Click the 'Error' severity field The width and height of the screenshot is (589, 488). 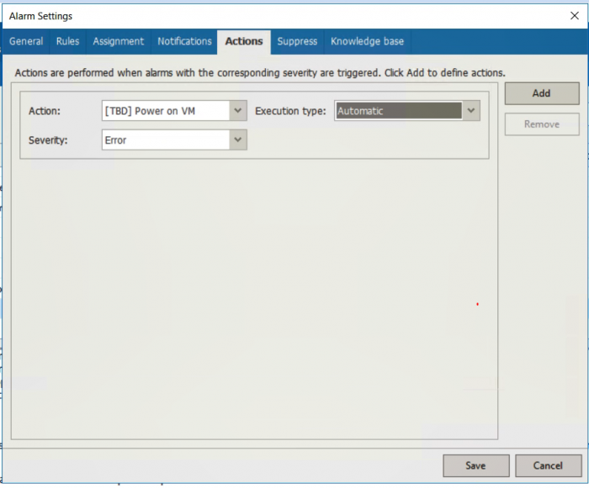165,140
